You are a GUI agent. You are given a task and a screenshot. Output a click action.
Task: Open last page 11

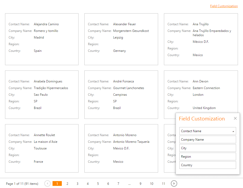163,184
